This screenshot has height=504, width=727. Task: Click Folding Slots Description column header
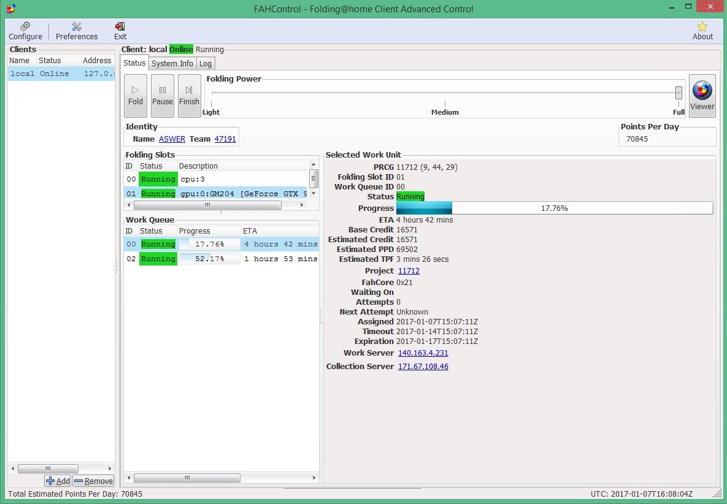(x=242, y=166)
